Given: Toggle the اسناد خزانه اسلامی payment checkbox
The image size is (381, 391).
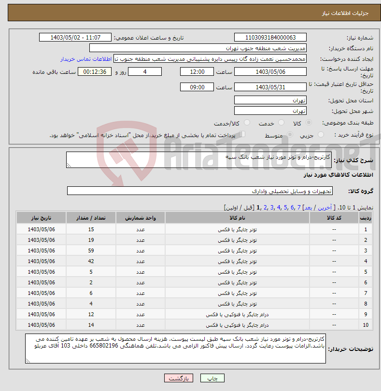Looking at the screenshot, I should (x=242, y=134).
